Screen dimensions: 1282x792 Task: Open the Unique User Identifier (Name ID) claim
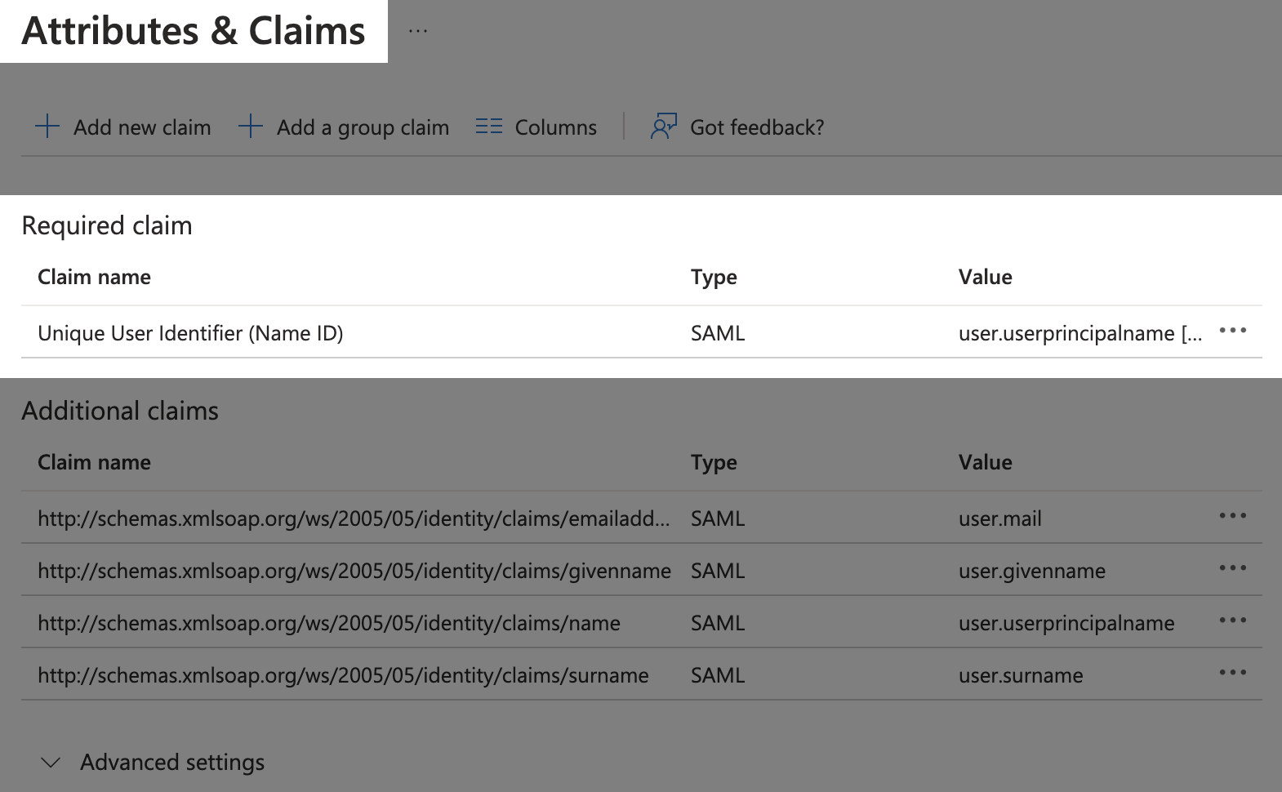190,334
